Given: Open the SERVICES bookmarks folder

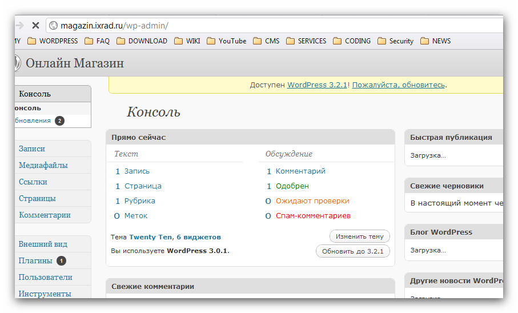Looking at the screenshot, I should [x=306, y=41].
